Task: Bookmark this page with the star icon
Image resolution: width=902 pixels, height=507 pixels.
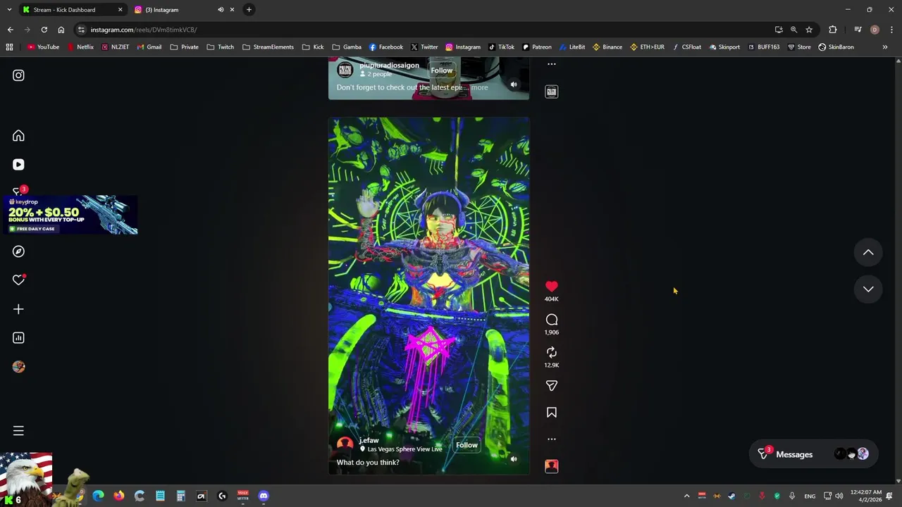Action: click(809, 30)
